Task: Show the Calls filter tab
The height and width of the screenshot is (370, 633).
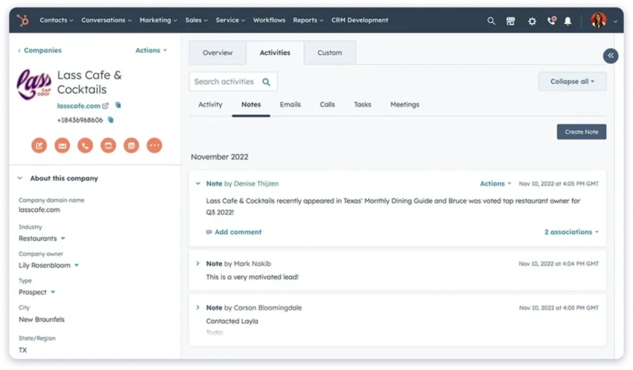Action: coord(327,105)
